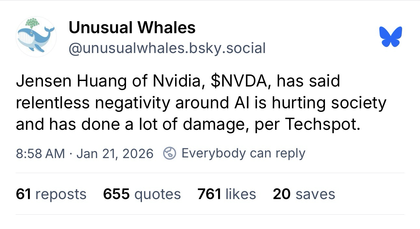The image size is (420, 229).
Task: View the 61 reposts list
Action: click(x=51, y=194)
